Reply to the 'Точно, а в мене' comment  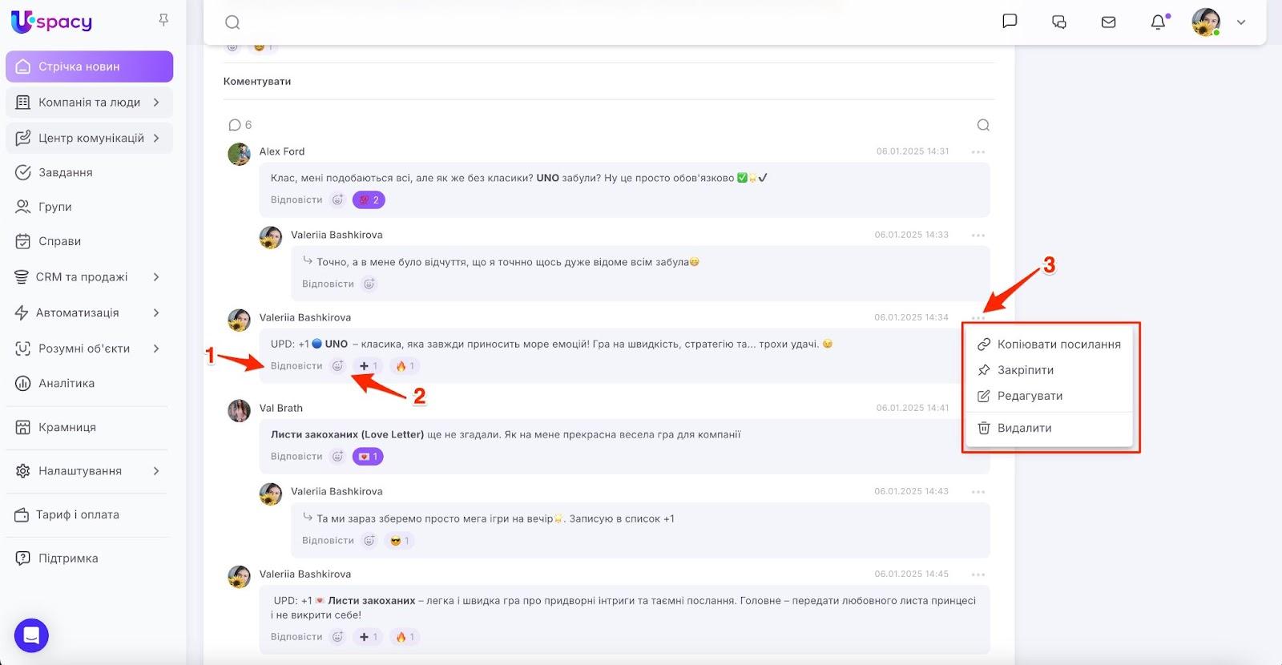[x=328, y=284]
